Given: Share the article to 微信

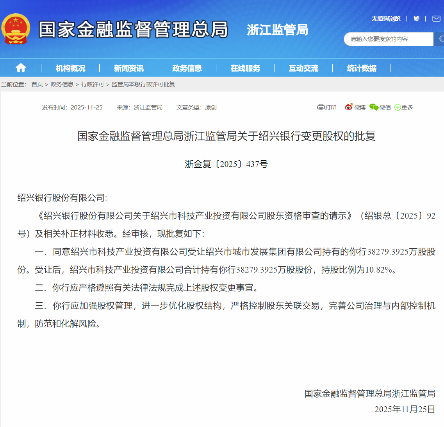Looking at the screenshot, I should (380, 107).
